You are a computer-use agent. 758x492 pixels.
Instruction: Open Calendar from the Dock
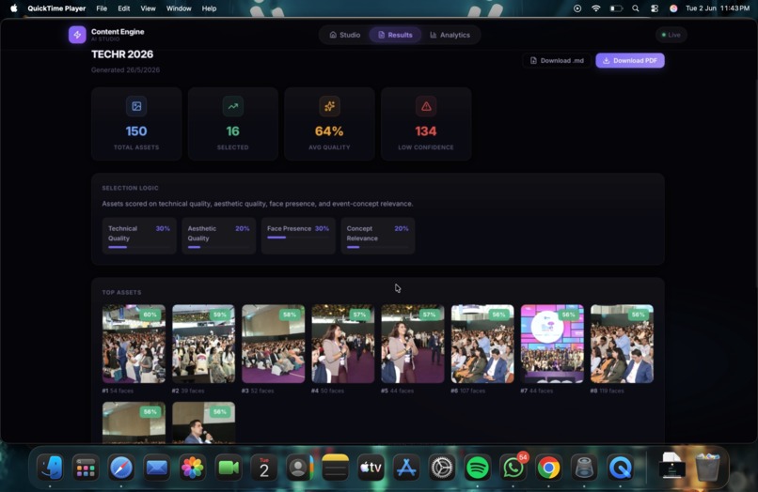pyautogui.click(x=264, y=468)
